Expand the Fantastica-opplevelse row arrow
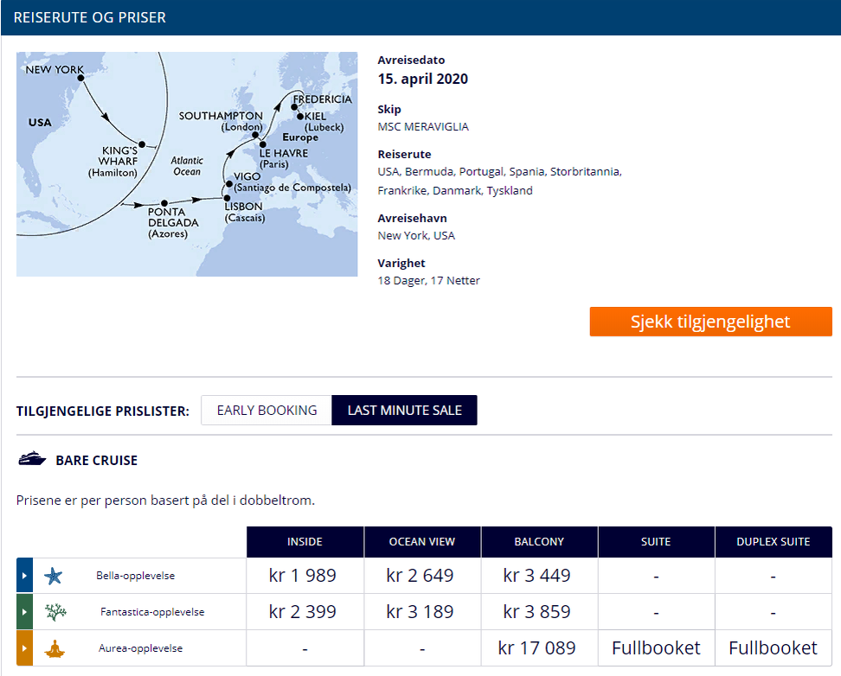Image resolution: width=841 pixels, height=676 pixels. (x=25, y=612)
